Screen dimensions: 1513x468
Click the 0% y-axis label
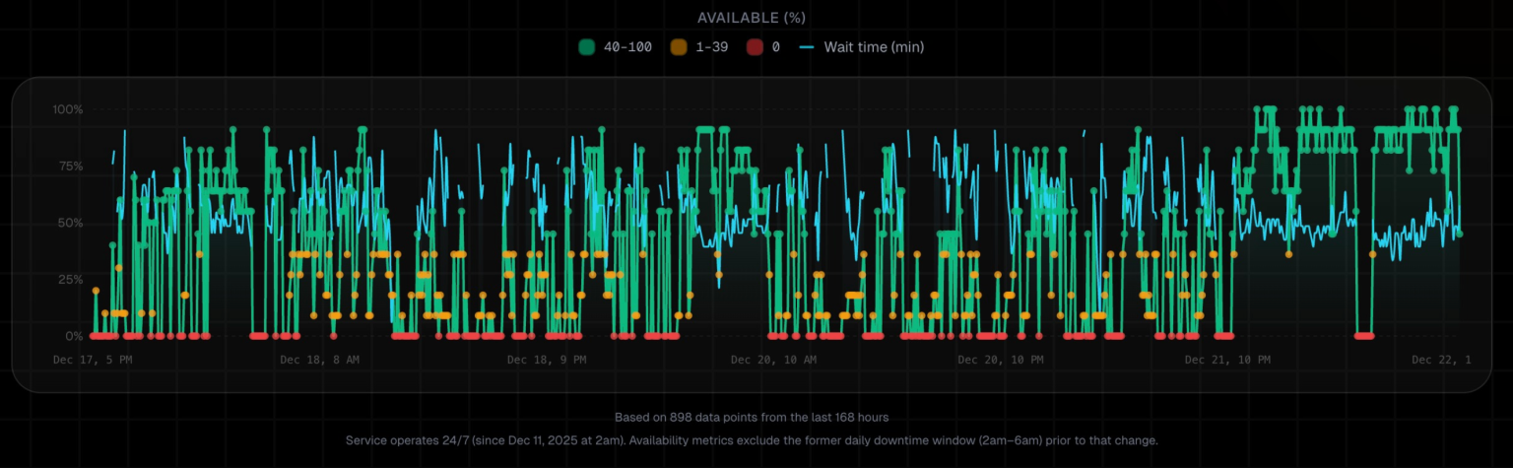(x=75, y=336)
